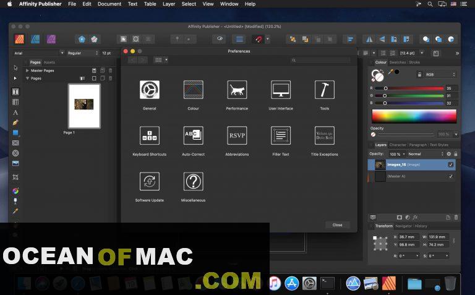475x295 pixels.
Task: Click the X position field
Action: 409,237
